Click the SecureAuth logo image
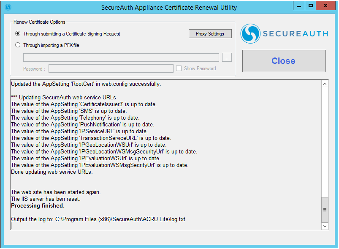 pos(284,33)
